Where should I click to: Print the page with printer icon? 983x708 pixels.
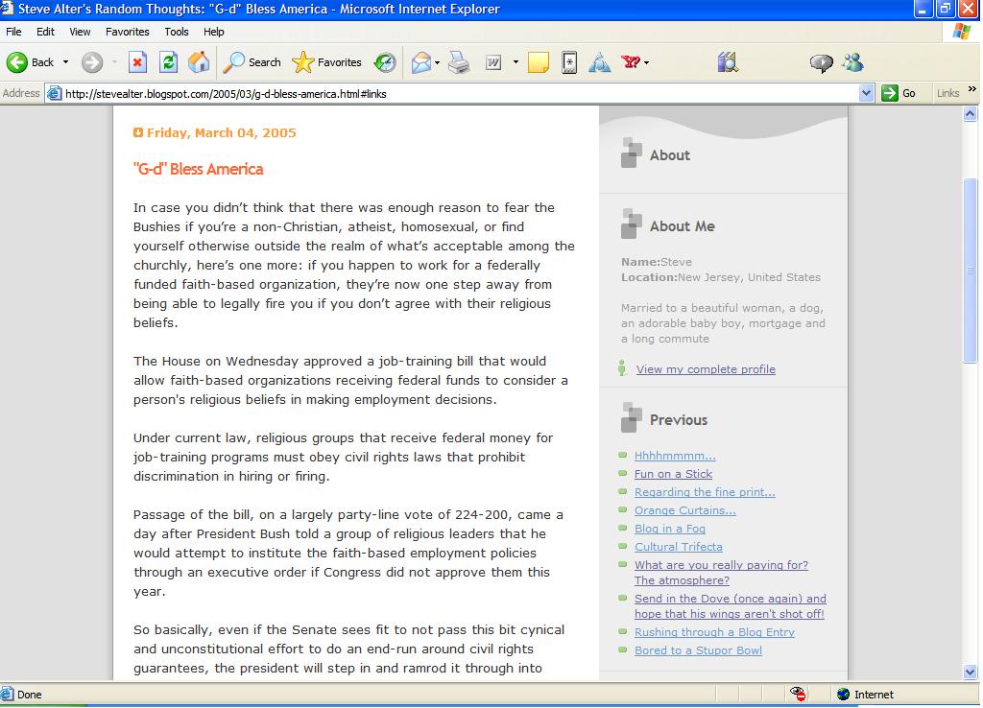459,62
